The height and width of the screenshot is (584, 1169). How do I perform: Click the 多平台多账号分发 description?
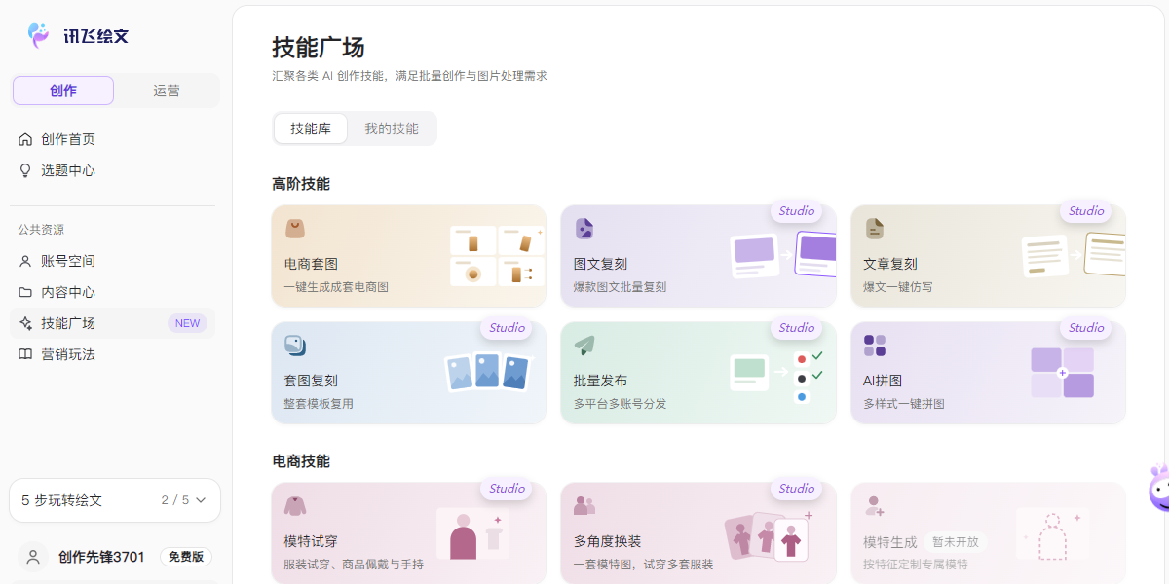click(620, 404)
